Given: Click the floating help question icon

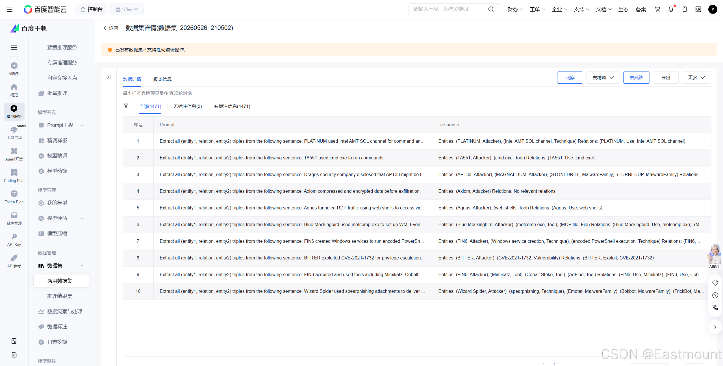Looking at the screenshot, I should 715,295.
